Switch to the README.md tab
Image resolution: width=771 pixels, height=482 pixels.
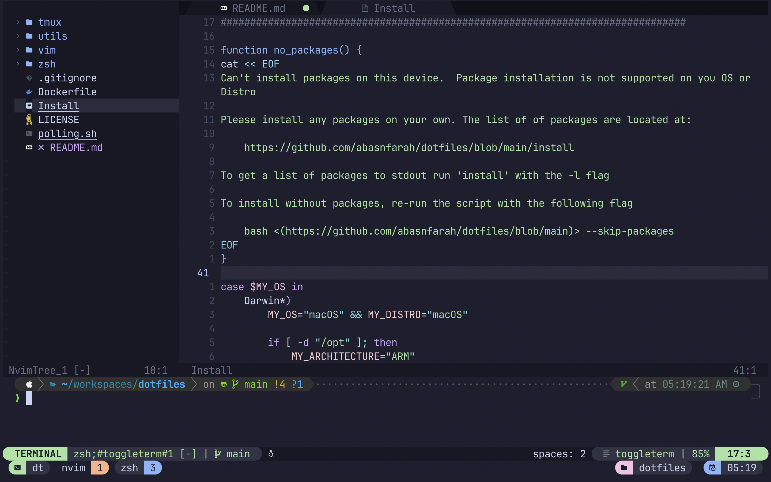(x=258, y=8)
